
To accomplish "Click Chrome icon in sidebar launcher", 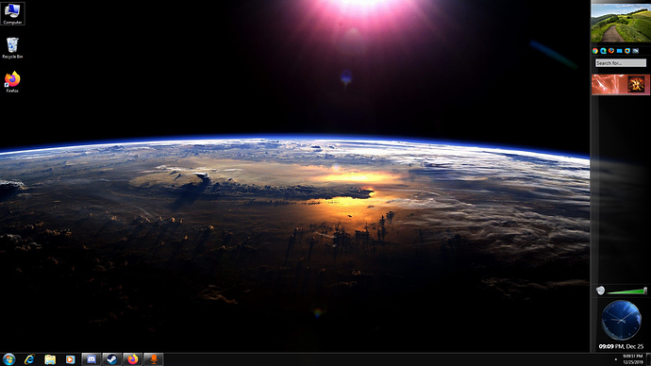I will [595, 51].
